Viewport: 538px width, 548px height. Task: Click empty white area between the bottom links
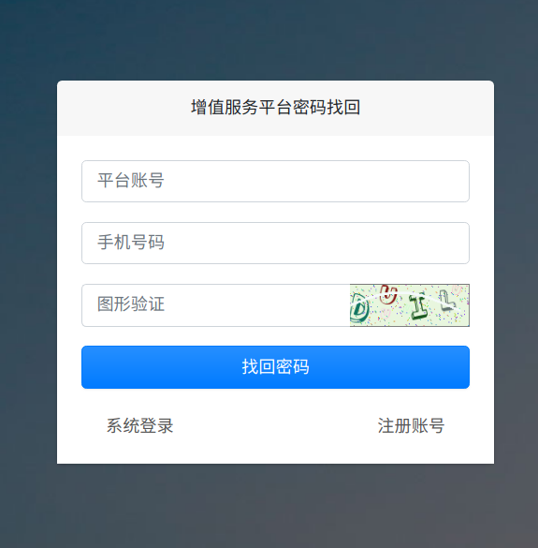275,425
